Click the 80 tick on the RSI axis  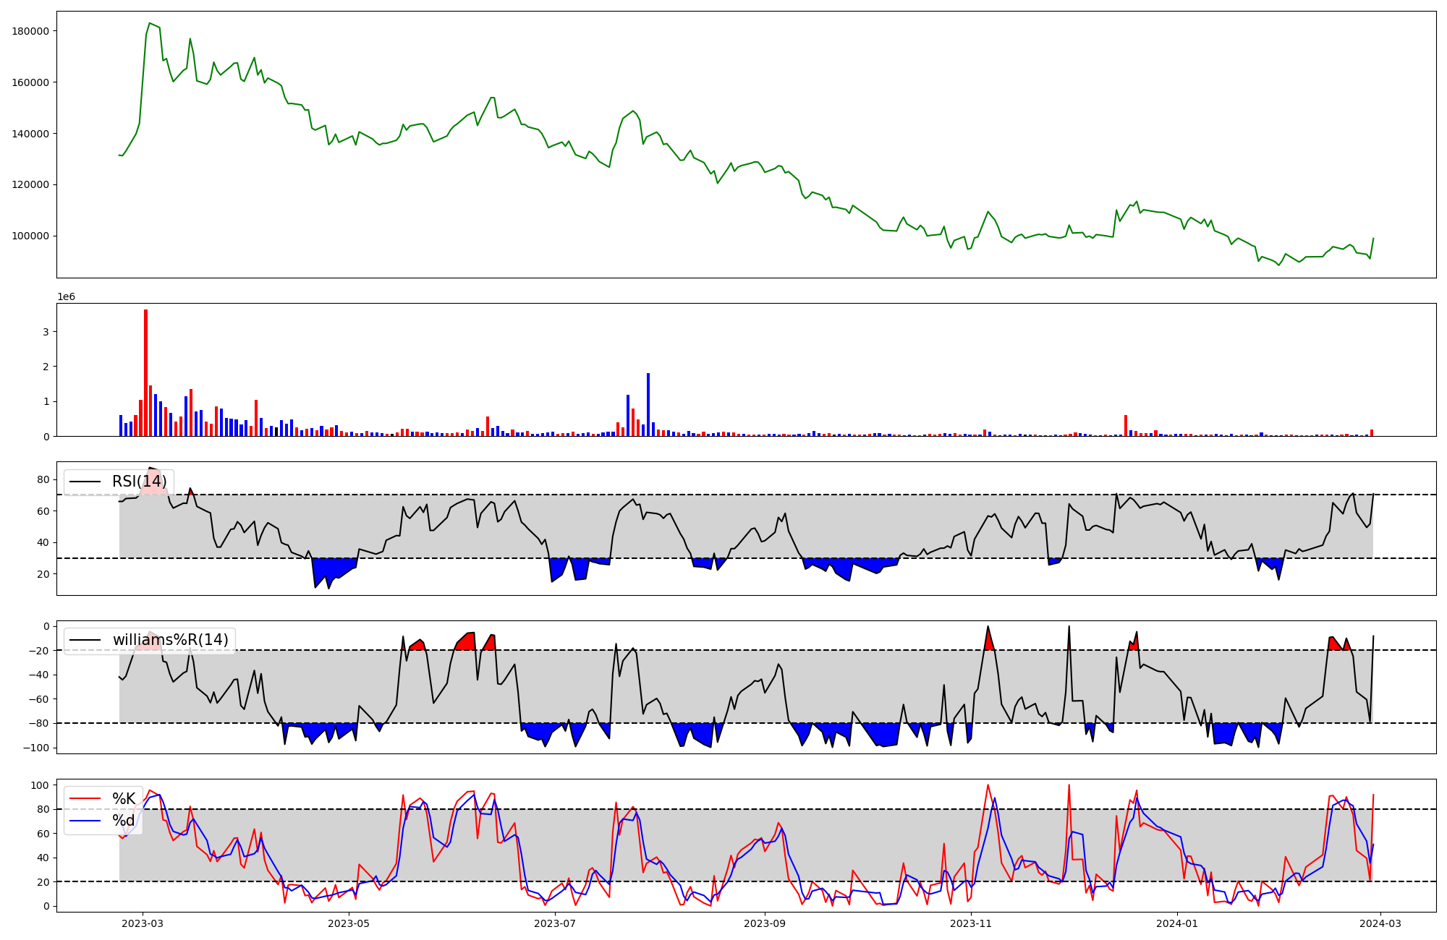[43, 480]
